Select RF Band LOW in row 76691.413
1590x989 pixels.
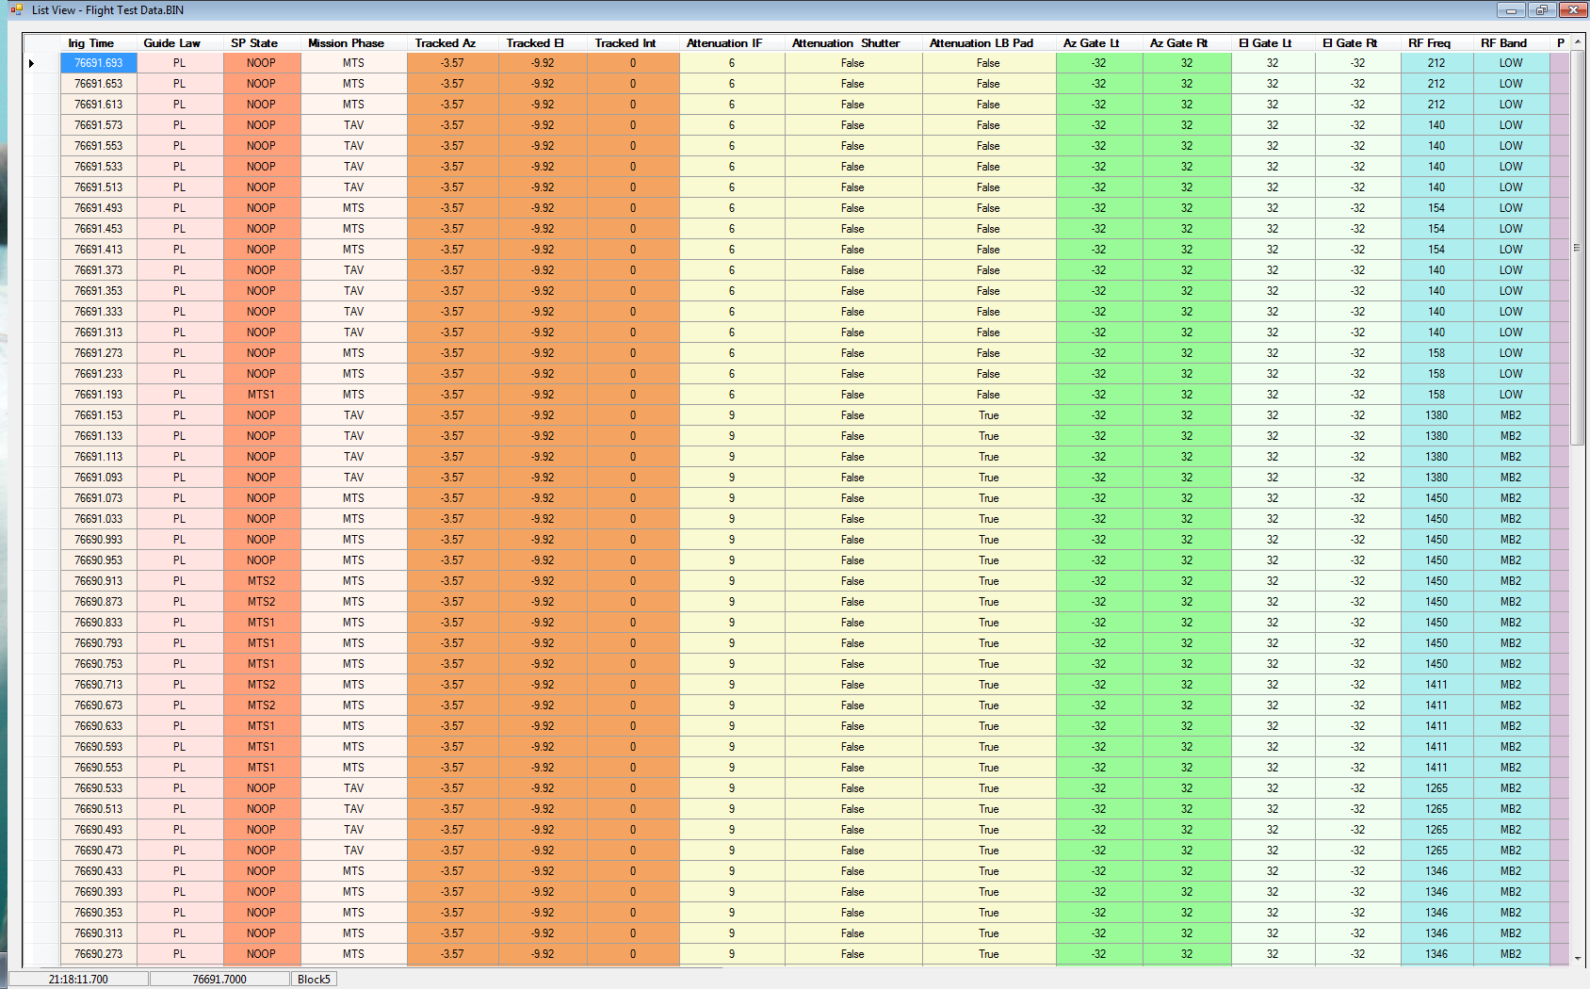tap(1511, 250)
